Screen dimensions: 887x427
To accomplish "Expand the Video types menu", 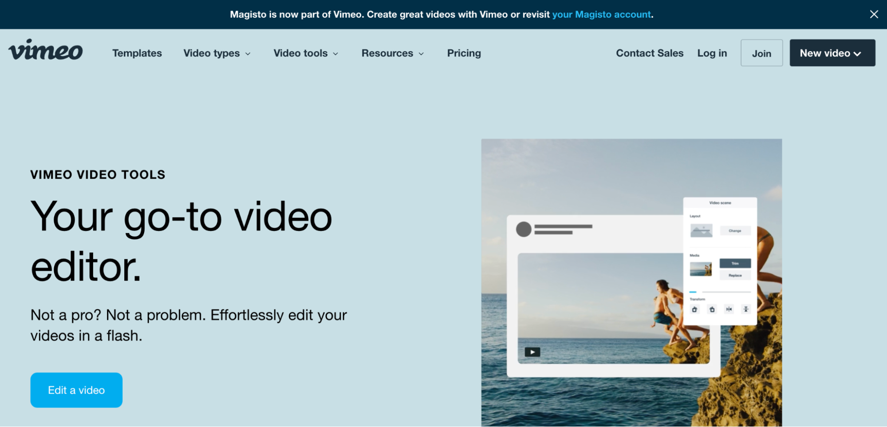I will [x=217, y=53].
